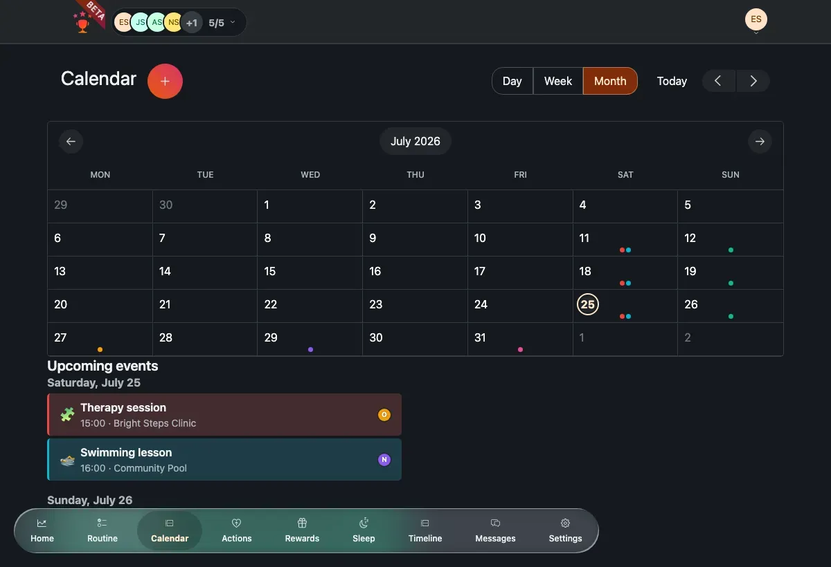Switch to Week view
The width and height of the screenshot is (831, 567).
click(558, 81)
